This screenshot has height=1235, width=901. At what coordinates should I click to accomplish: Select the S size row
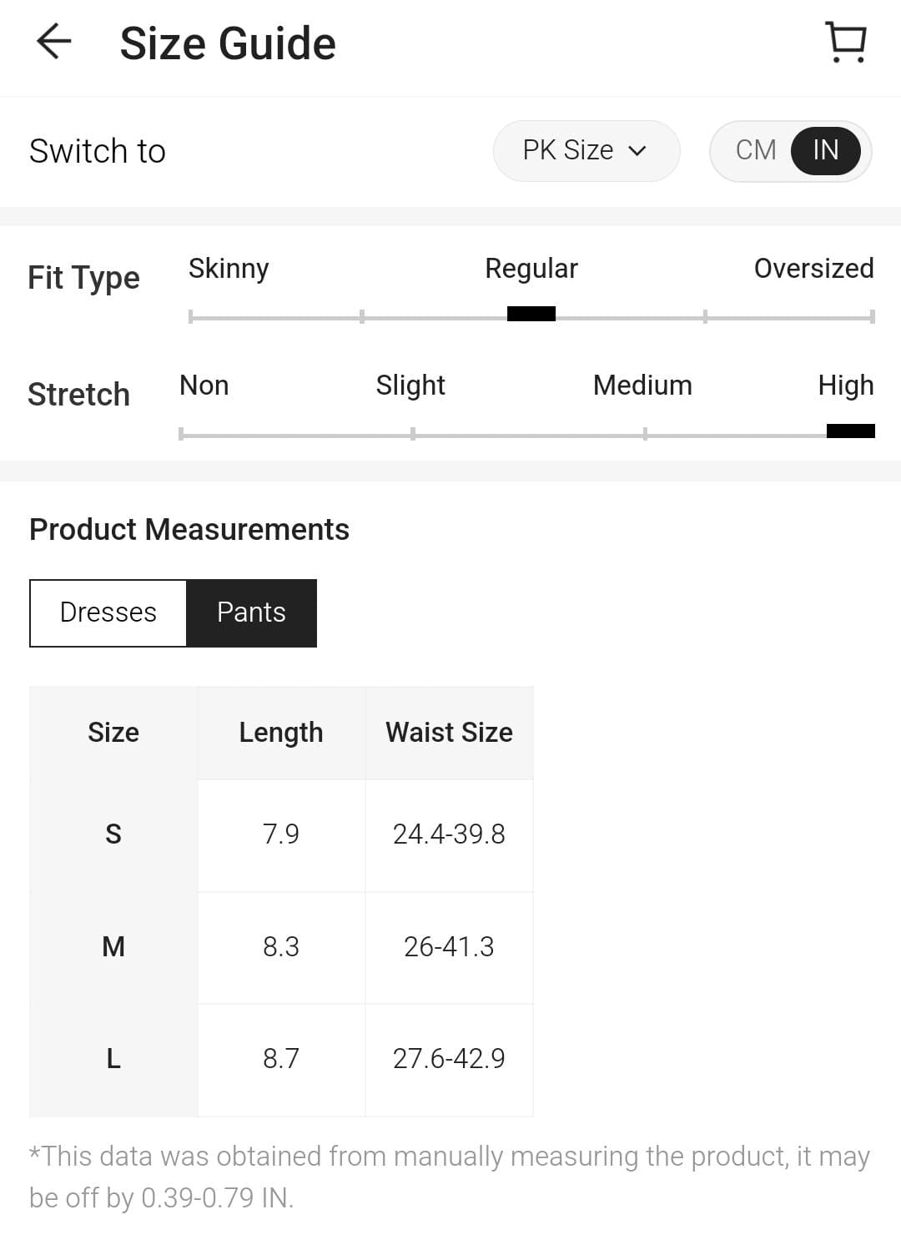[113, 834]
